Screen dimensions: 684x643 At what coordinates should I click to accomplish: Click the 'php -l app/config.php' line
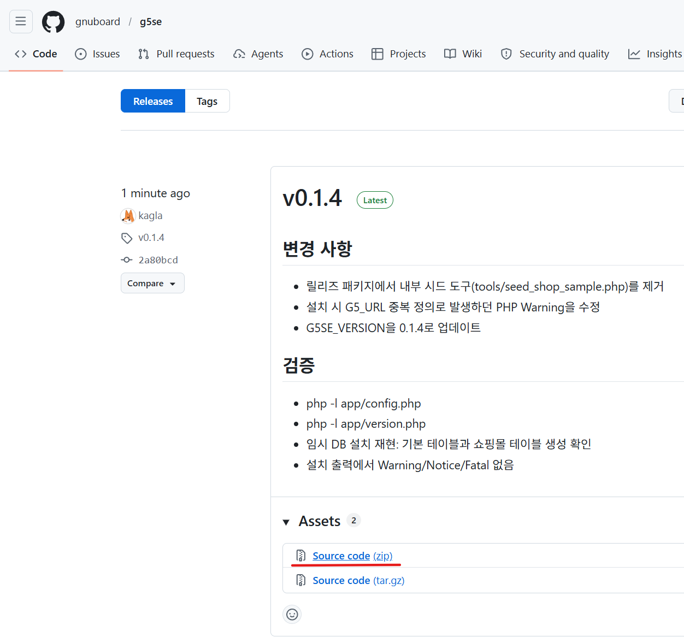pyautogui.click(x=363, y=404)
